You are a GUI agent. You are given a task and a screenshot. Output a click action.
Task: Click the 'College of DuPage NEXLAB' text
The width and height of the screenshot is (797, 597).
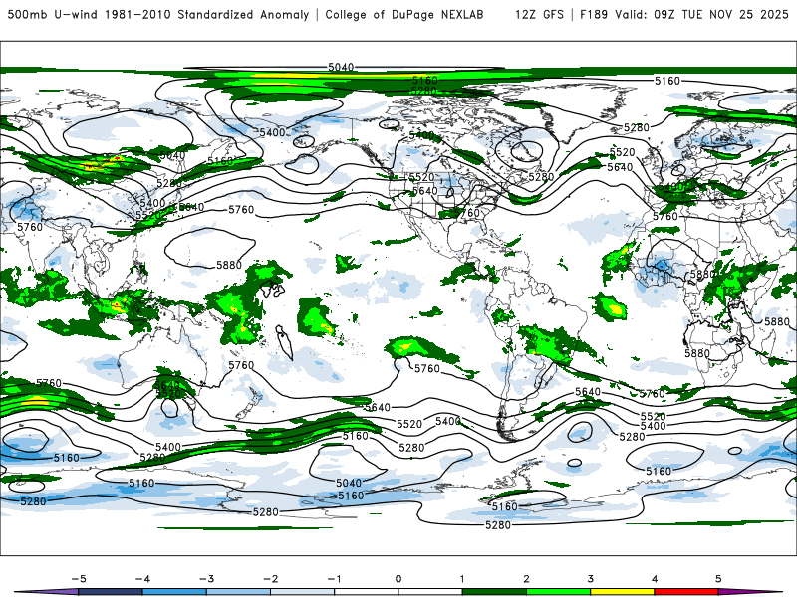point(404,15)
